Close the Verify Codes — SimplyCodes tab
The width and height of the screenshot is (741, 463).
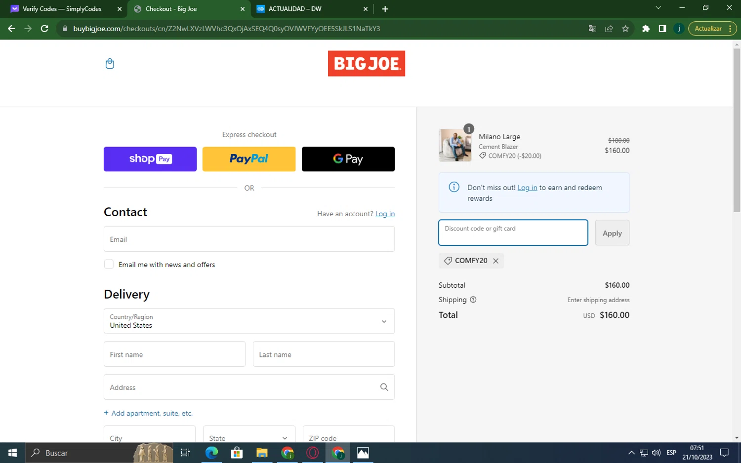pyautogui.click(x=120, y=9)
